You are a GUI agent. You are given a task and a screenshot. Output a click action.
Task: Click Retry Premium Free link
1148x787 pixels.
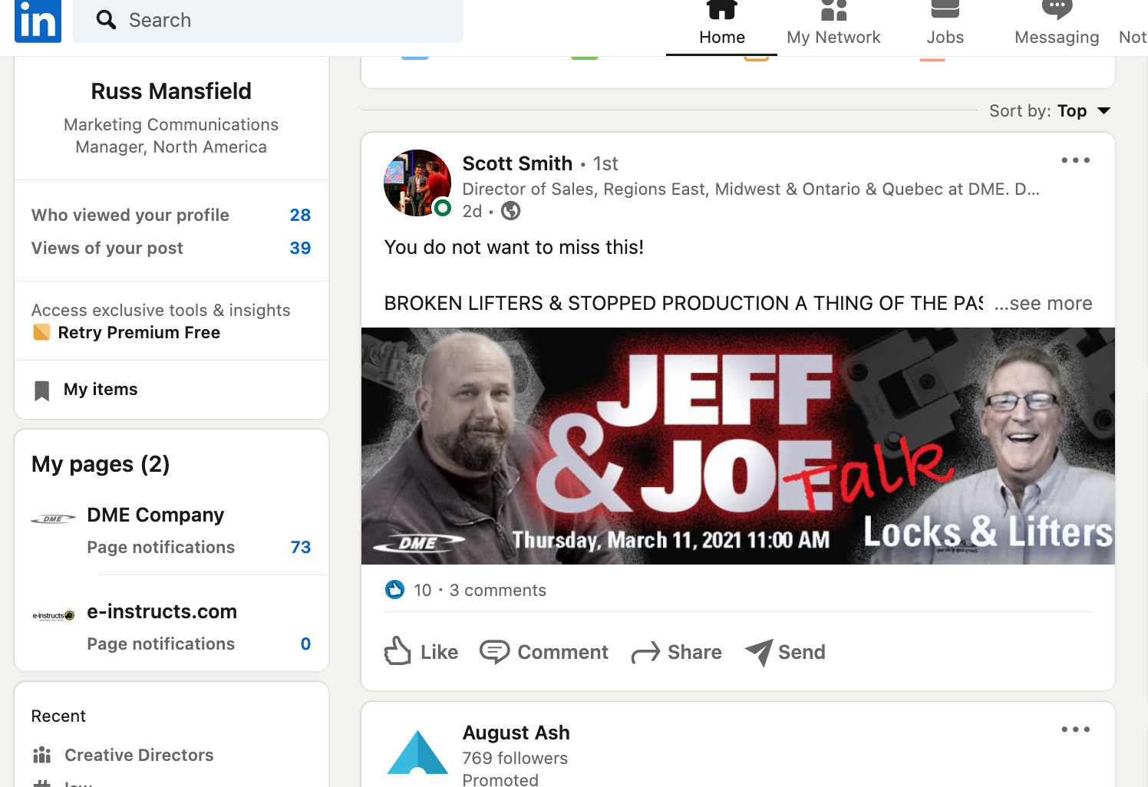pos(139,332)
